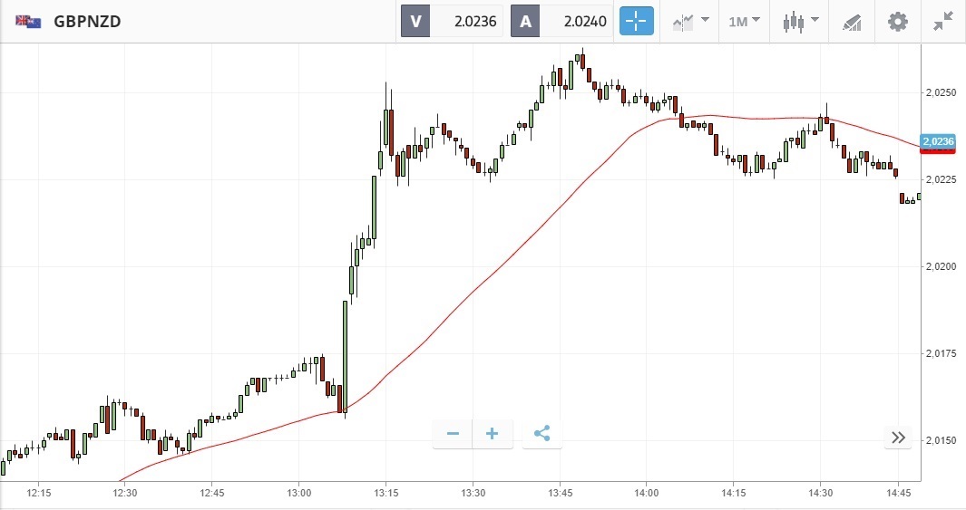Open chart settings gear
Screen dimensions: 966x510
click(x=897, y=21)
